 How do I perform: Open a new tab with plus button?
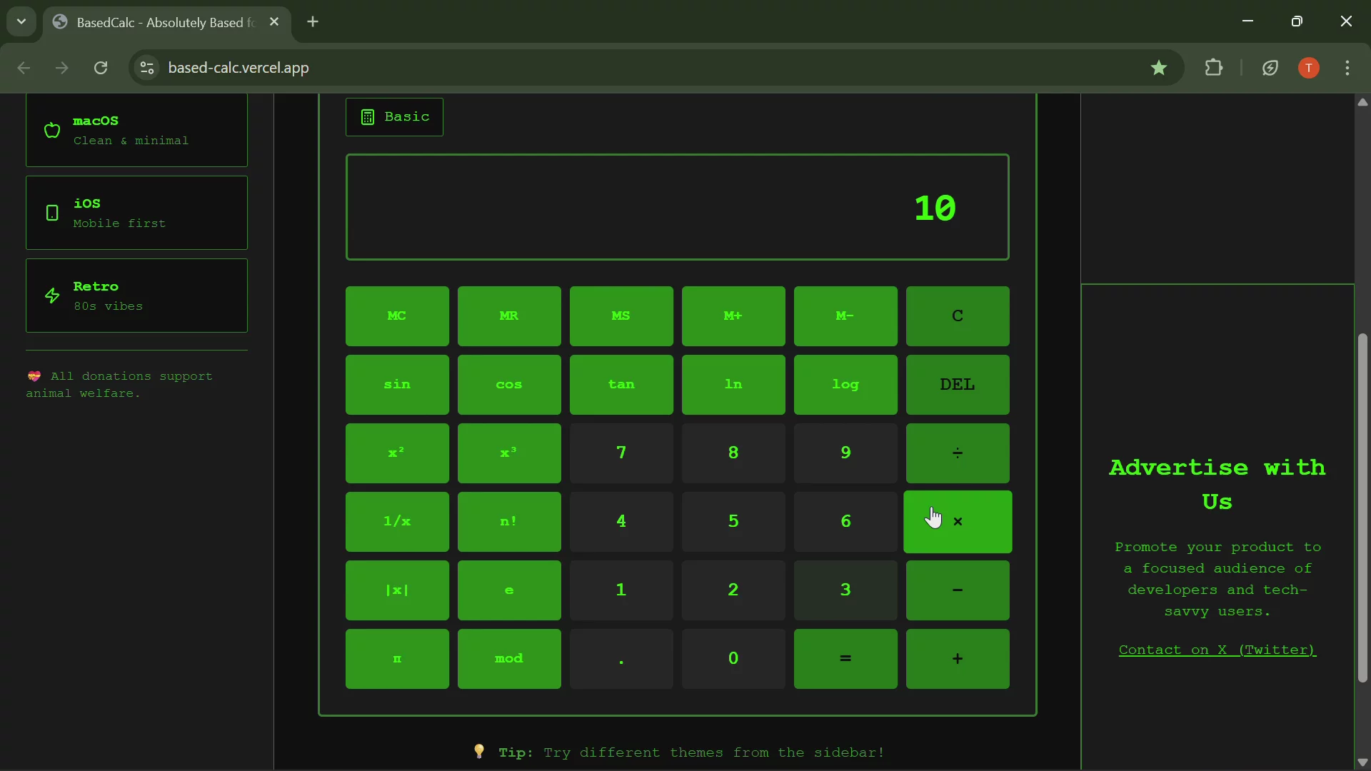click(x=313, y=22)
